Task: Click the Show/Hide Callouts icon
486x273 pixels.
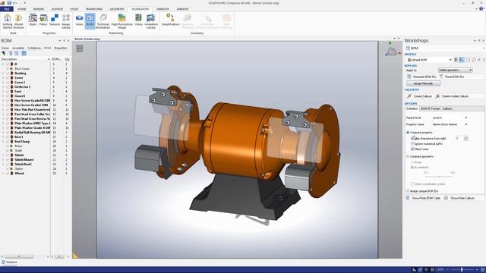Action: [x=446, y=198]
